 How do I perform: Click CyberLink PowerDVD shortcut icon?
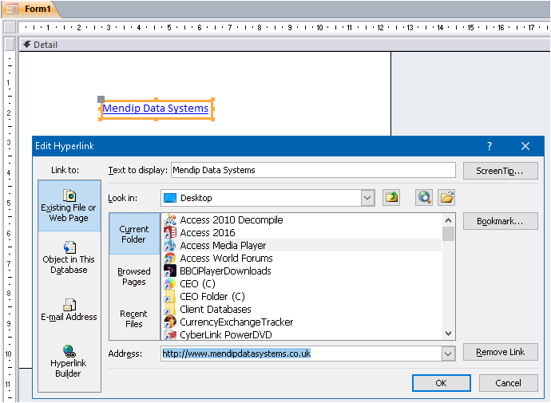pyautogui.click(x=170, y=334)
